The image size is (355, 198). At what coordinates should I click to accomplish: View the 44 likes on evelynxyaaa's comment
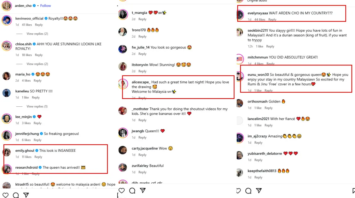tap(260, 19)
